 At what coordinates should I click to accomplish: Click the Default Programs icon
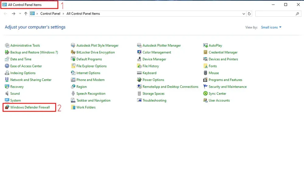(x=73, y=59)
